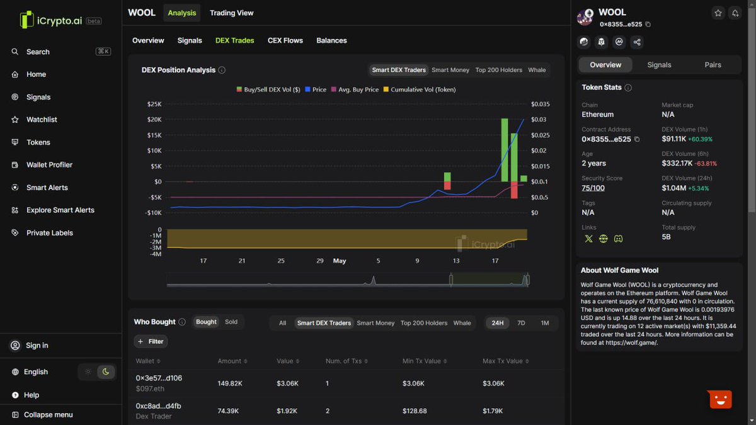Open WOOL's X (Twitter) link
The image size is (756, 425).
(x=588, y=239)
